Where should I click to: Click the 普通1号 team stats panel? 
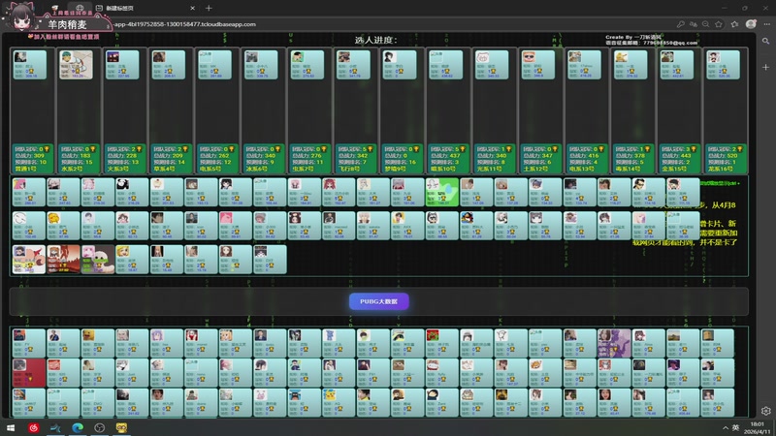click(x=32, y=159)
